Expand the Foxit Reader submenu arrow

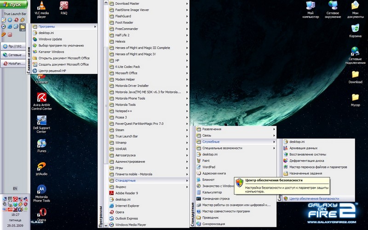[x=187, y=23]
